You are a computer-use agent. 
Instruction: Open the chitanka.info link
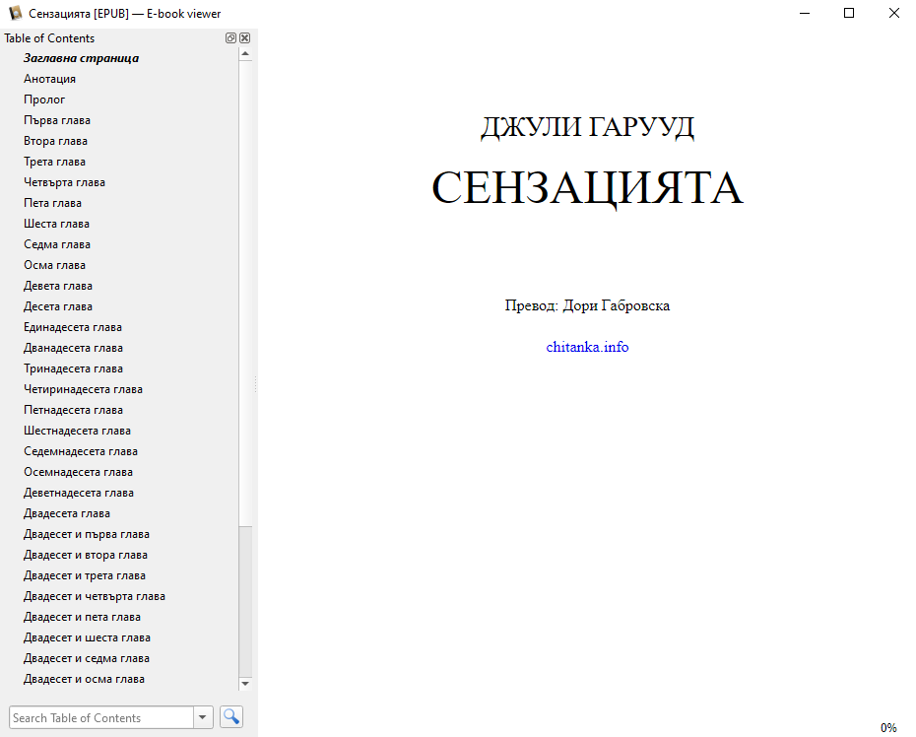tap(587, 347)
